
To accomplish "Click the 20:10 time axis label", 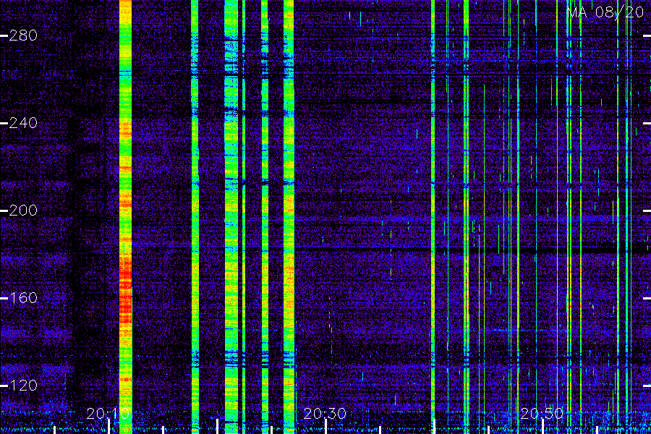I will [108, 414].
